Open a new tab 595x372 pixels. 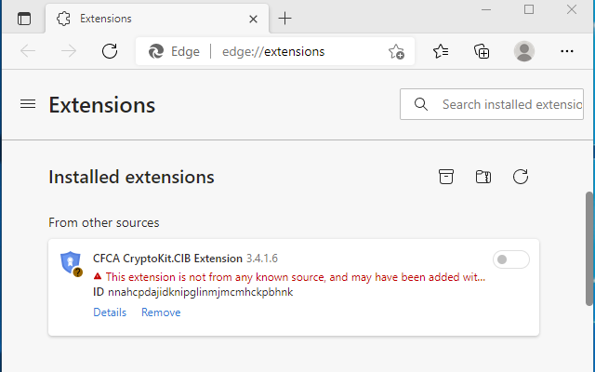click(285, 19)
